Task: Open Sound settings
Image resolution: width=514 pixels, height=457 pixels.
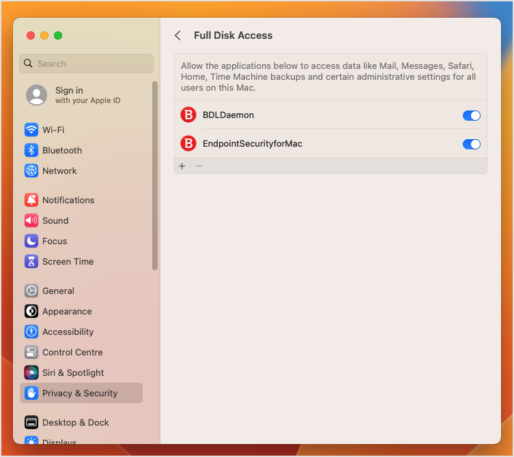Action: (55, 221)
